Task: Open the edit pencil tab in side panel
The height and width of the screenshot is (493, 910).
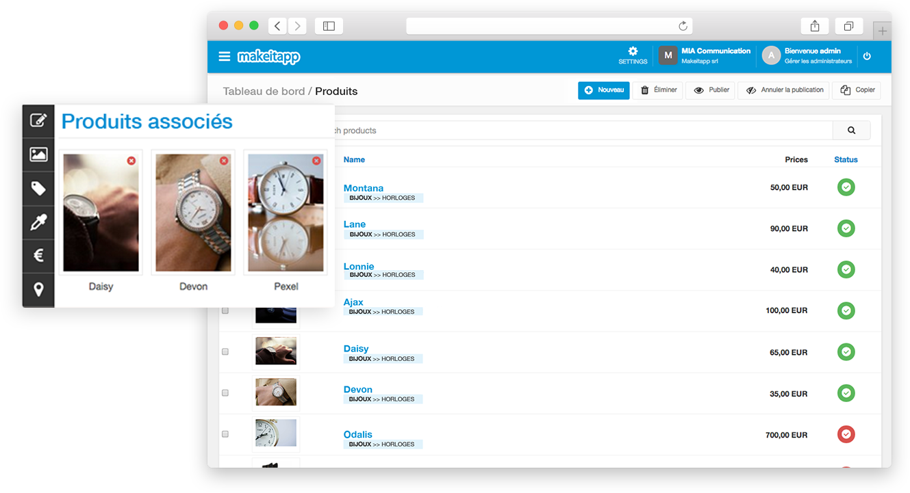Action: [38, 121]
